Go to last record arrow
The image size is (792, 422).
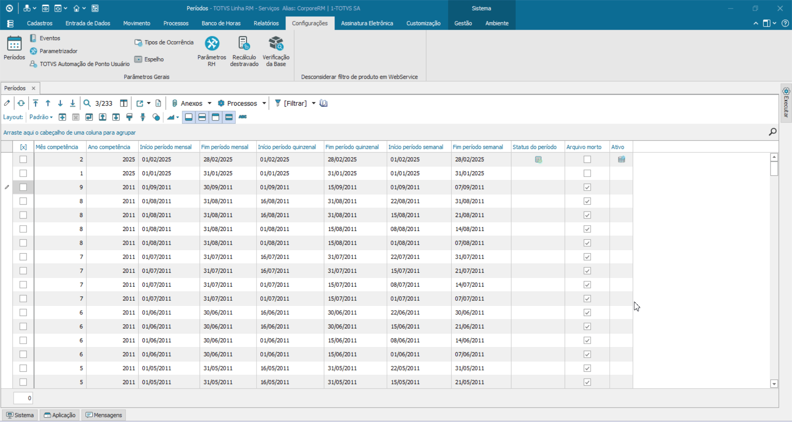pyautogui.click(x=73, y=103)
